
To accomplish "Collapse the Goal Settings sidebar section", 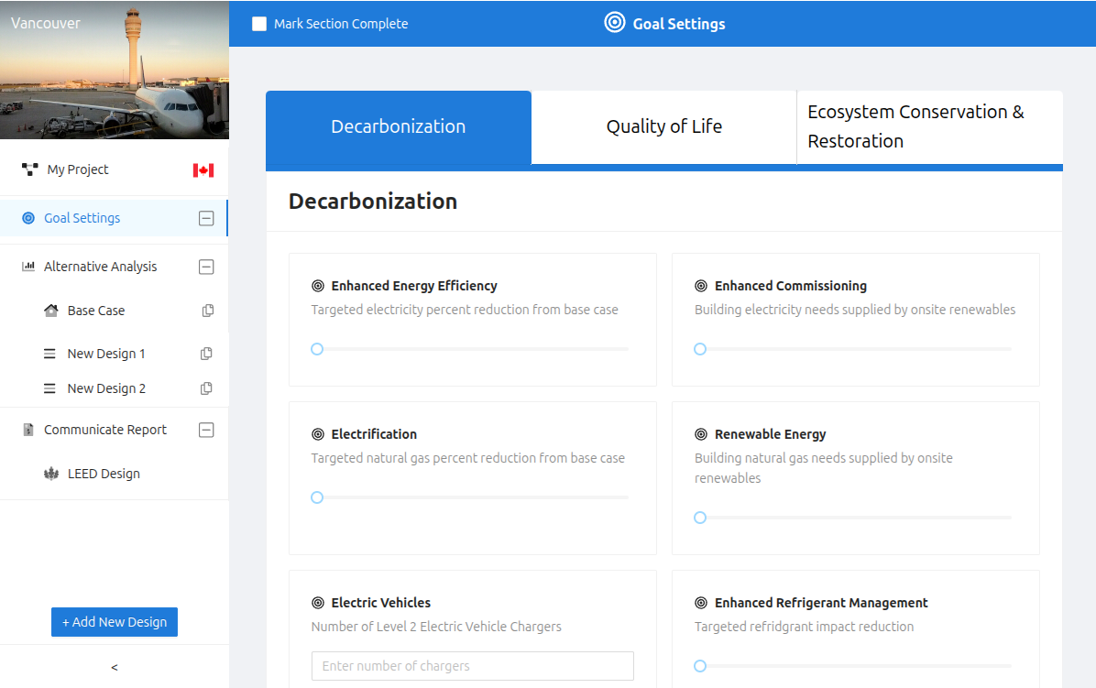I will 206,218.
